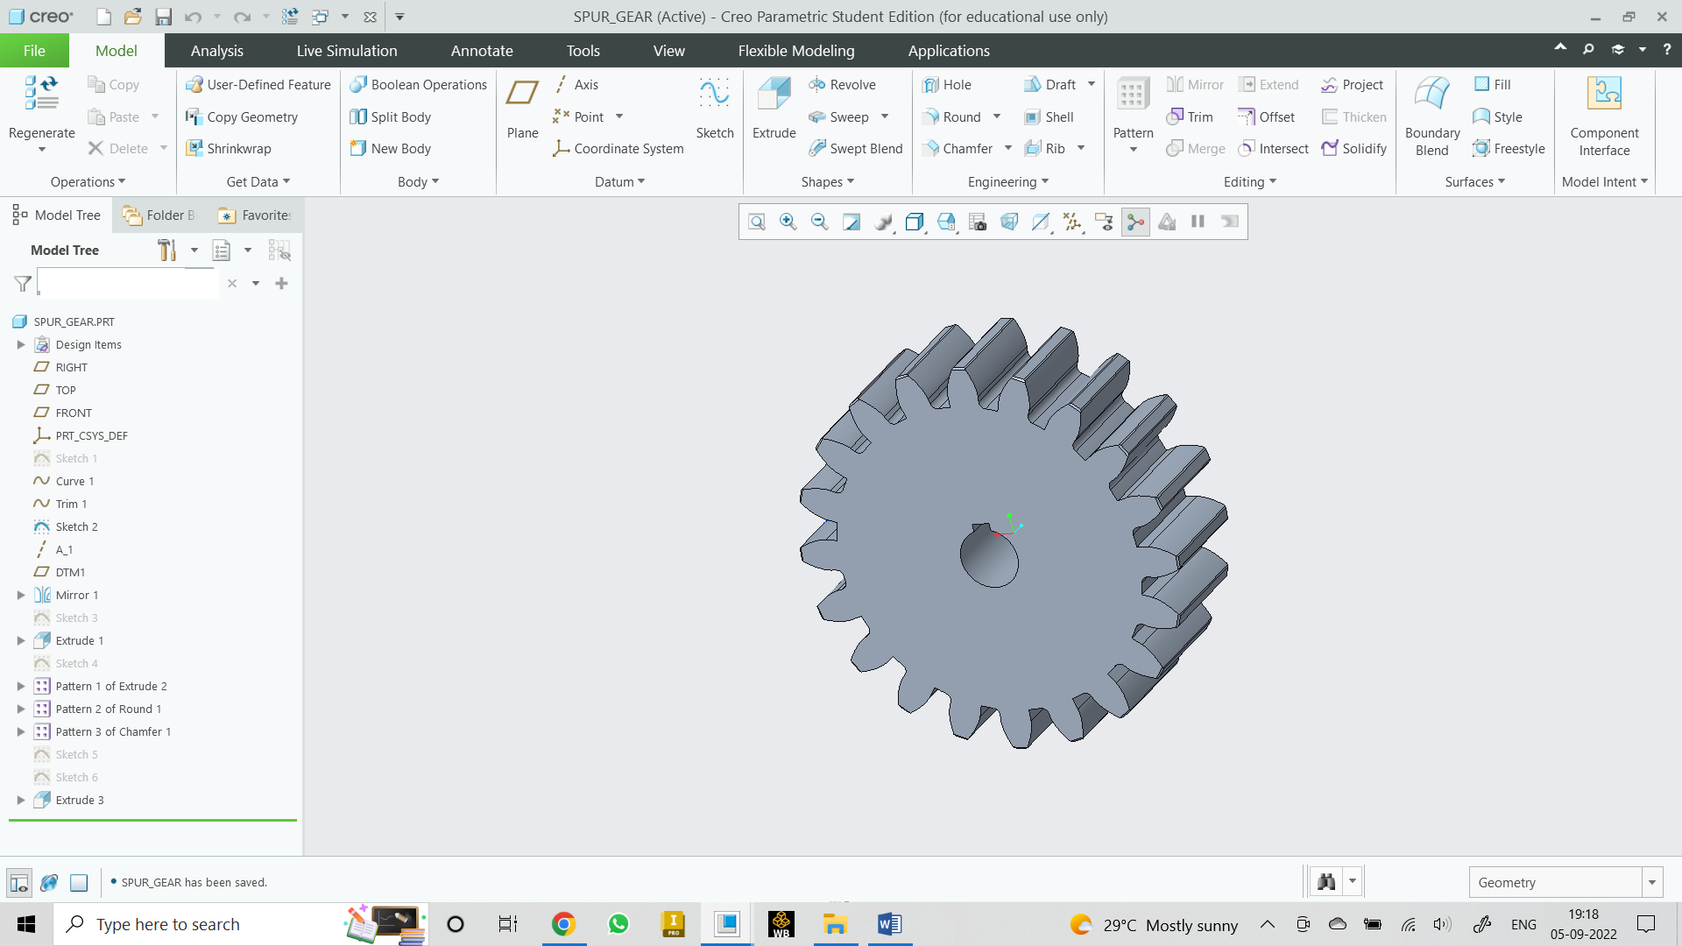The image size is (1682, 946).
Task: Select the Extrude tool
Action: pyautogui.click(x=774, y=107)
